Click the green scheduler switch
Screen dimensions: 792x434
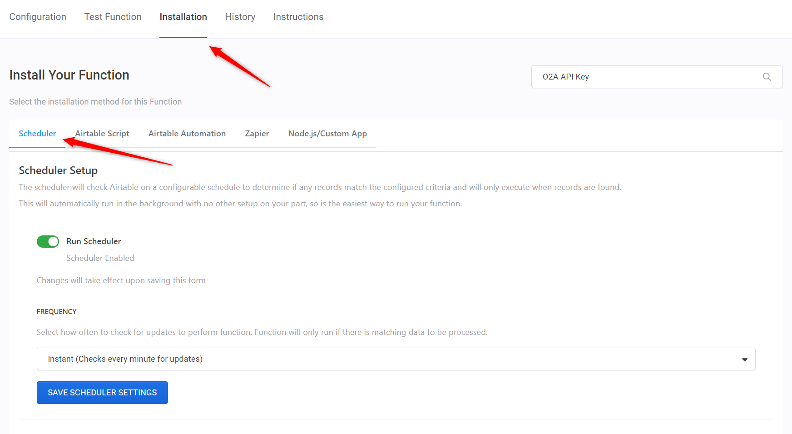pos(48,241)
